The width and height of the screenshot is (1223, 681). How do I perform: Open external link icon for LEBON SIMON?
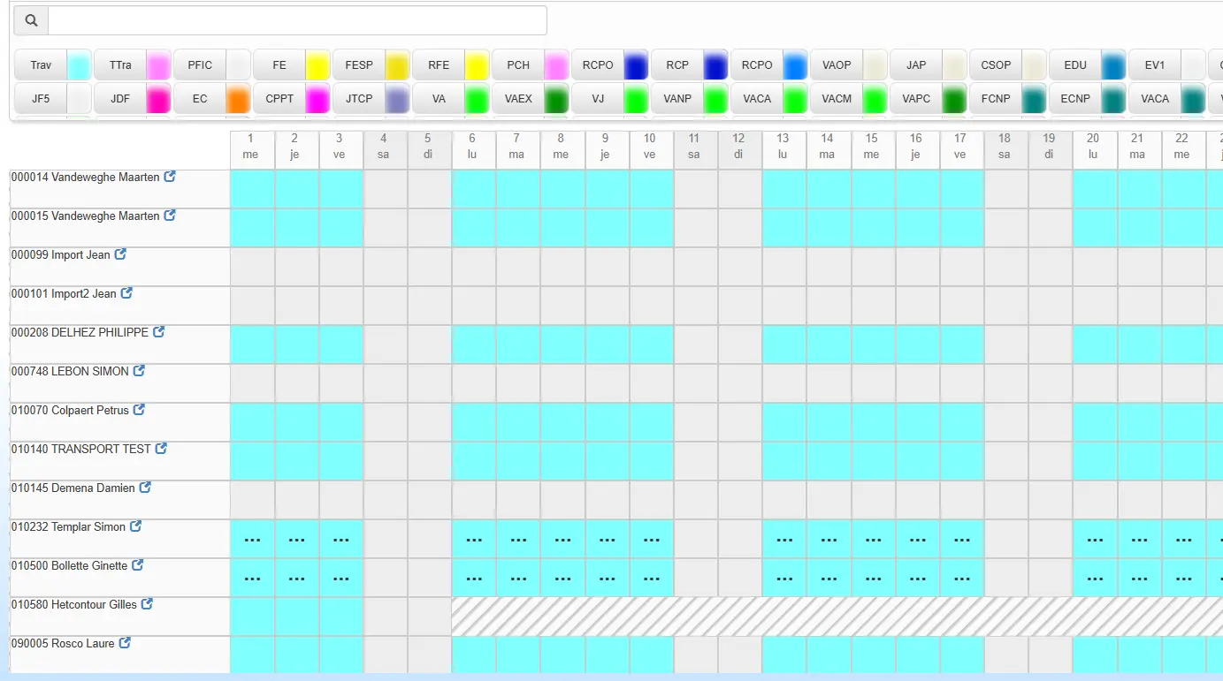coord(139,371)
